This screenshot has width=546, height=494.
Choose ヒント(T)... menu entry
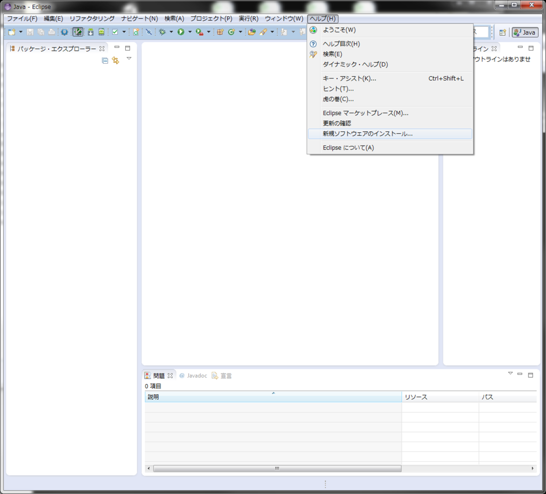pos(390,89)
